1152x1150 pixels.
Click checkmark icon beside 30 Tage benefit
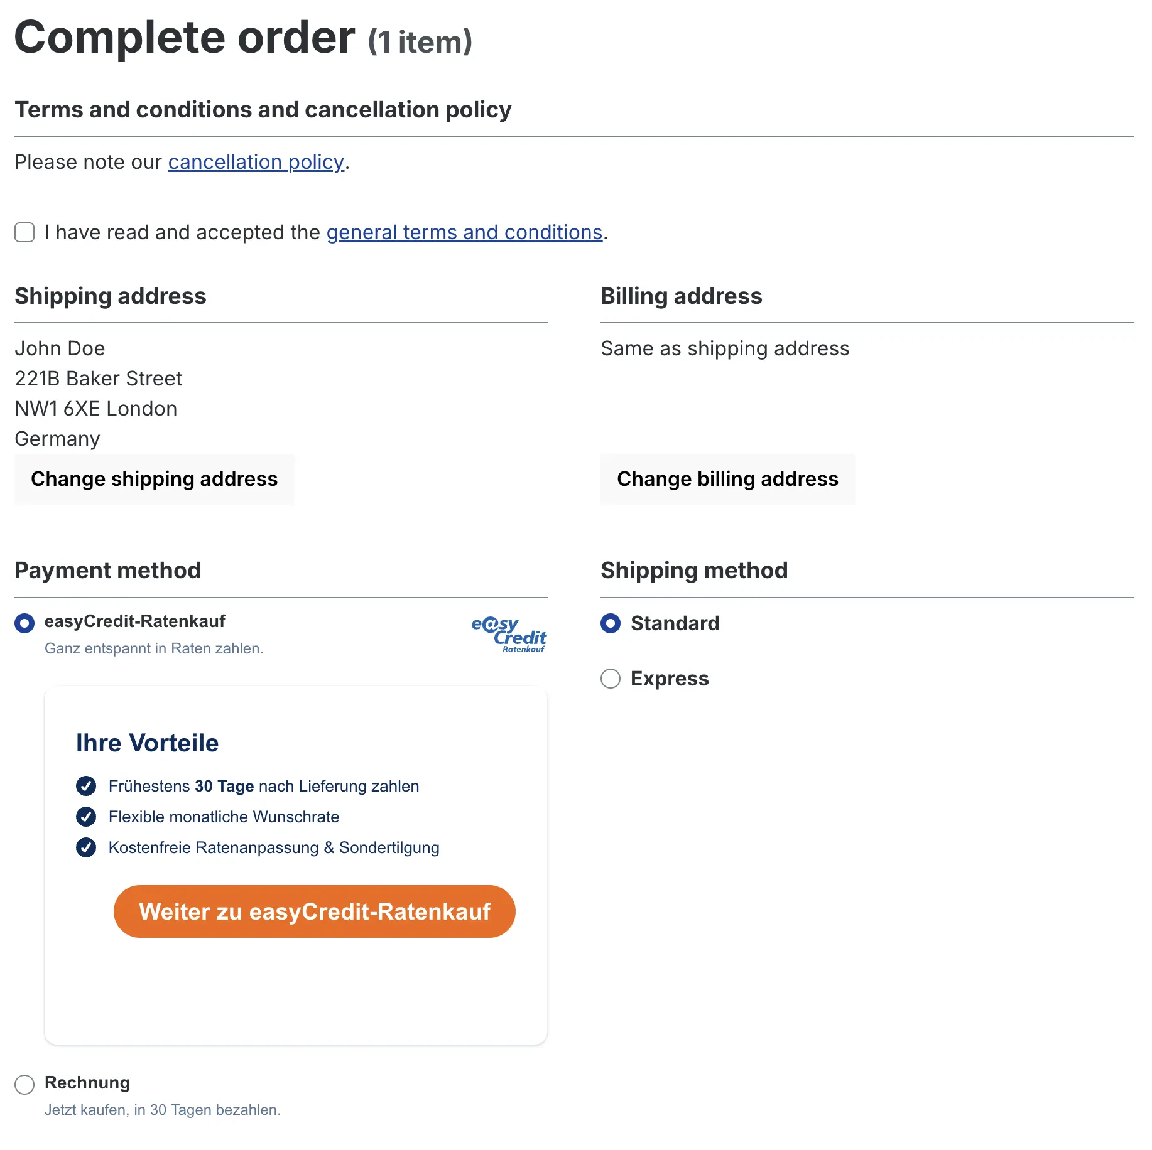pos(86,786)
